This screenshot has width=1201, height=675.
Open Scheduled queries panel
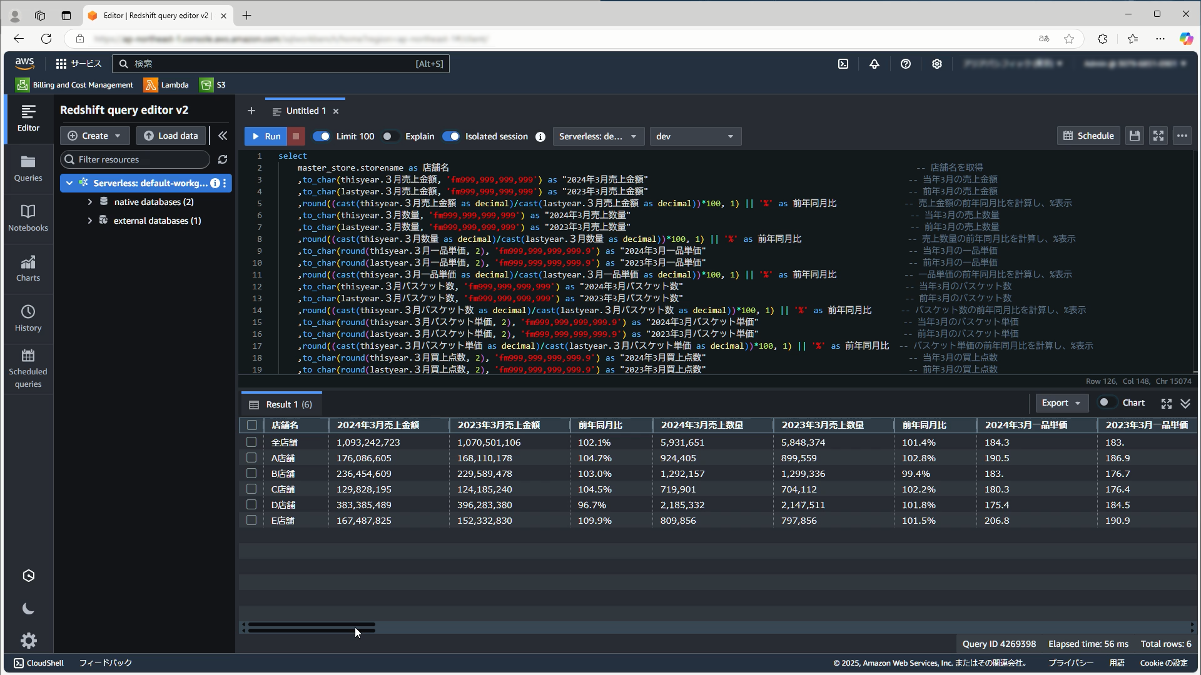(28, 369)
